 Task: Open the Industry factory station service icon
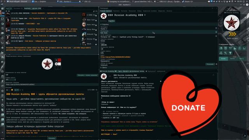coord(235,48)
